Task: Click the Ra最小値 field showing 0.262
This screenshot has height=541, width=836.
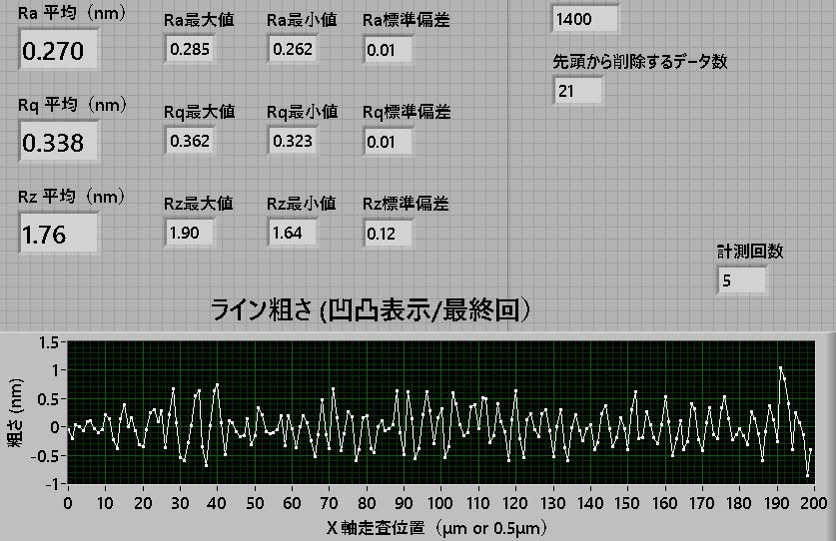Action: pyautogui.click(x=293, y=49)
